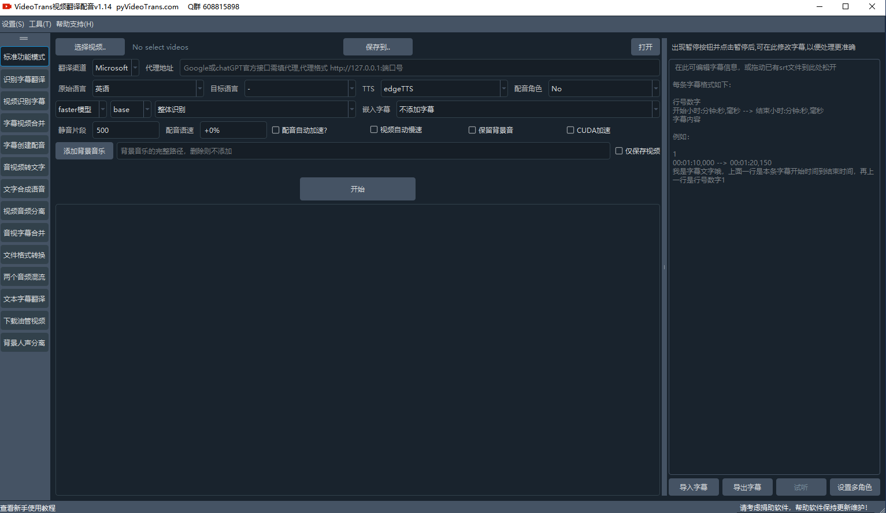Viewport: 886px width, 513px height.
Task: Click the 保存到 button
Action: (377, 47)
